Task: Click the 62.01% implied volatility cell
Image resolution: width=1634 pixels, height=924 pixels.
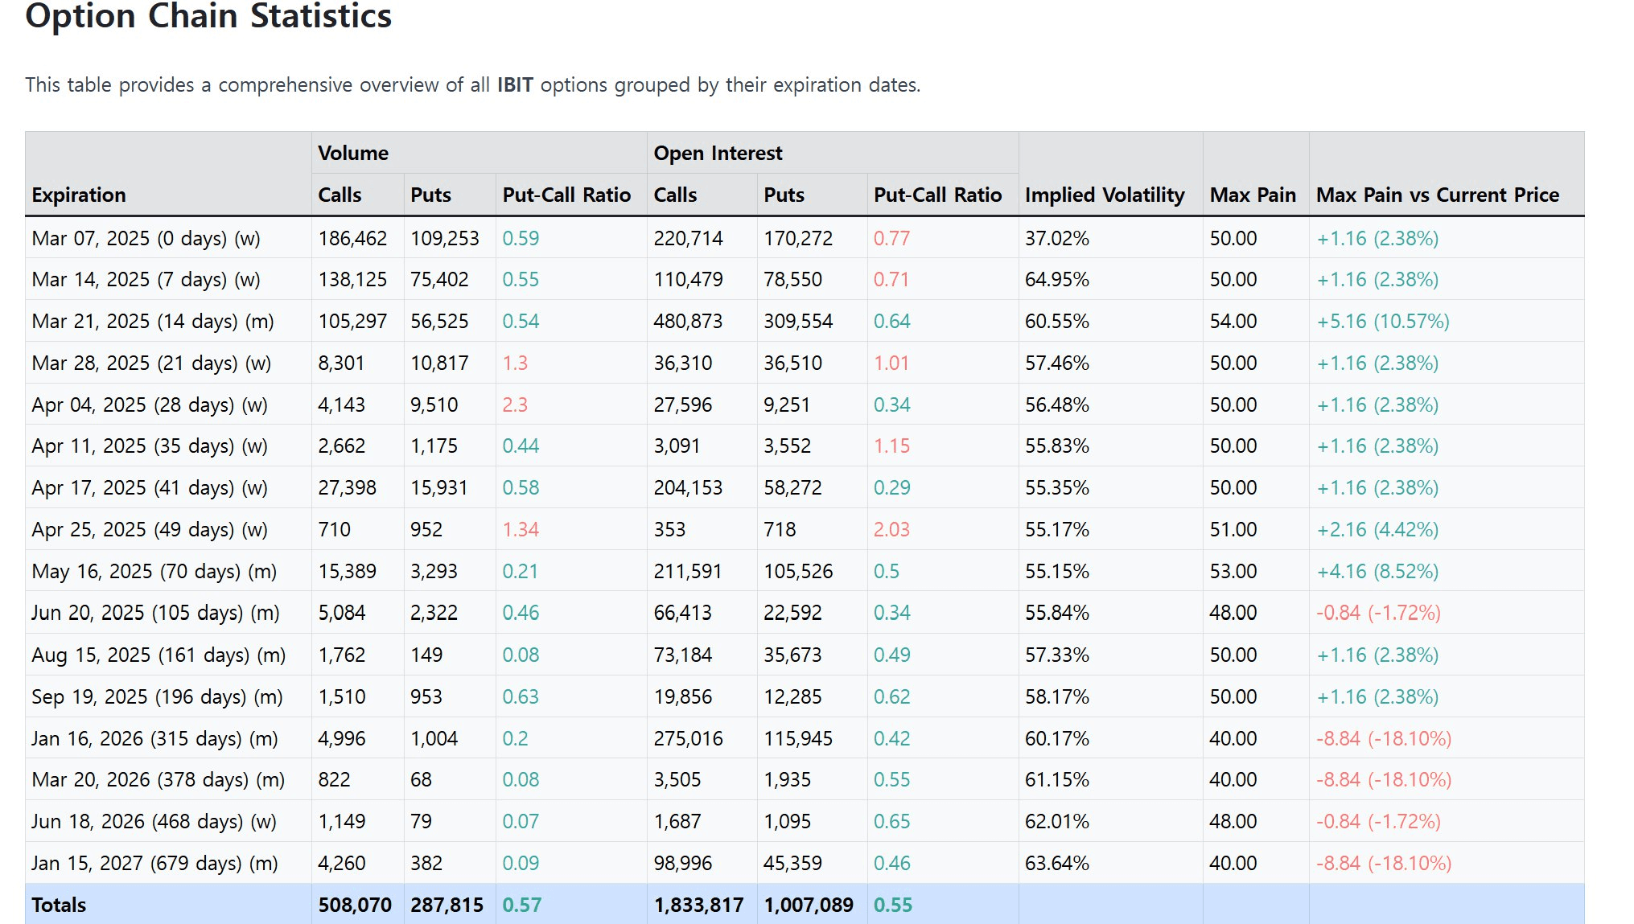Action: tap(1057, 821)
